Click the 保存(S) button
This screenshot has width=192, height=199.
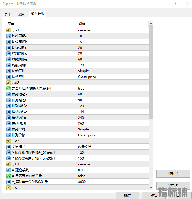pos(173,186)
